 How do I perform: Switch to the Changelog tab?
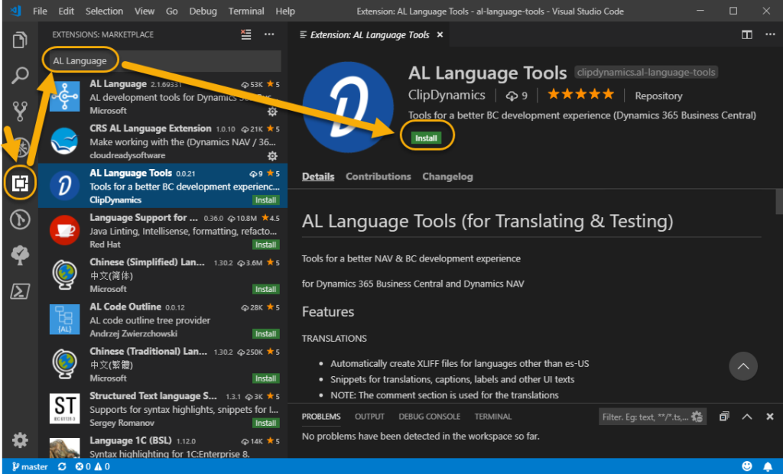click(447, 177)
